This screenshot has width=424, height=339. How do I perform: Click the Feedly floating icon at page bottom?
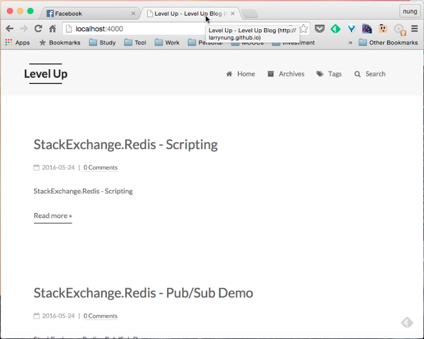click(407, 322)
